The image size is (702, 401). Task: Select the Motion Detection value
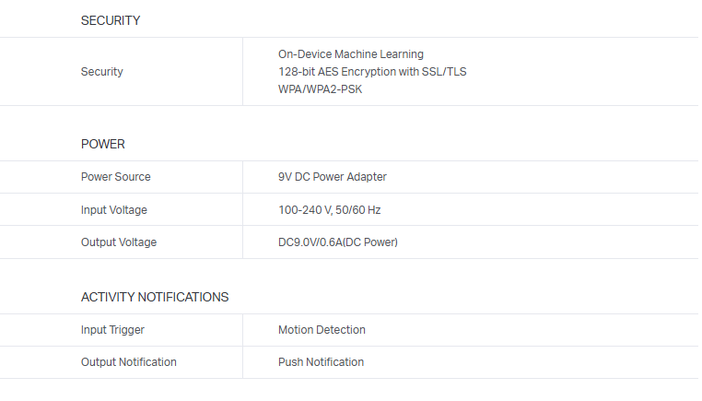click(322, 330)
